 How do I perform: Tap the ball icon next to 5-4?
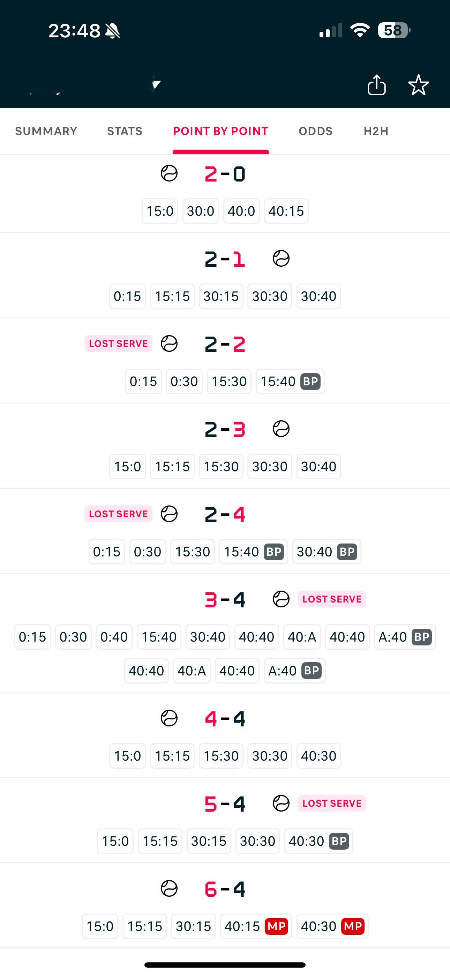281,803
